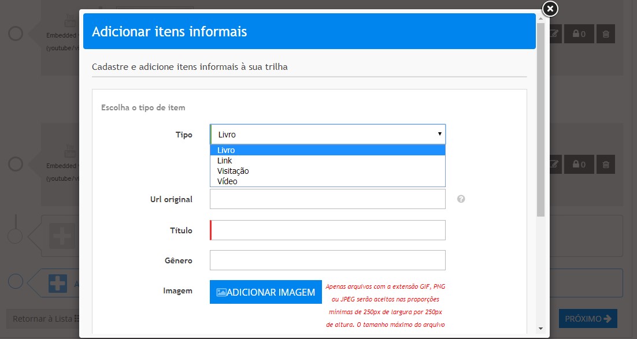
Task: Delete the lower trail item with trash icon
Action: [605, 165]
